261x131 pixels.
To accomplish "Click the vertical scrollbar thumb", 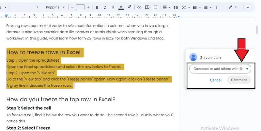I will tap(257, 30).
